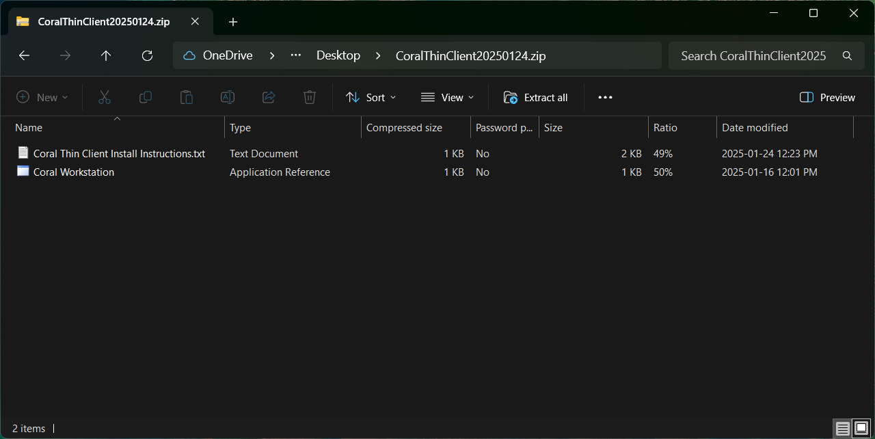Viewport: 875px width, 439px height.
Task: Click the Paste clipboard icon
Action: pos(187,98)
